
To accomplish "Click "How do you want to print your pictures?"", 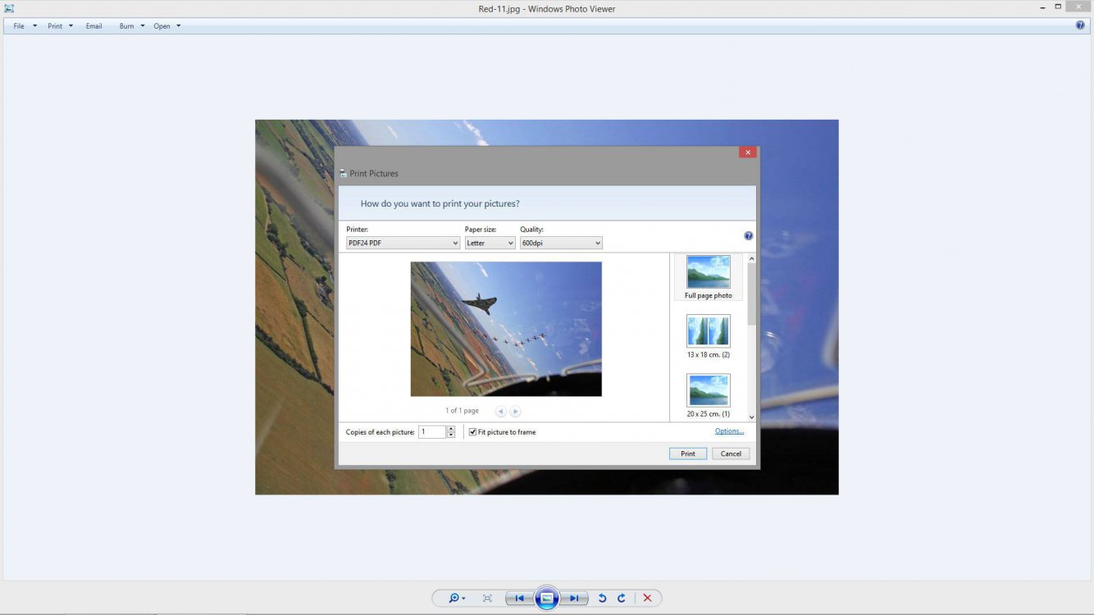I will pos(440,203).
